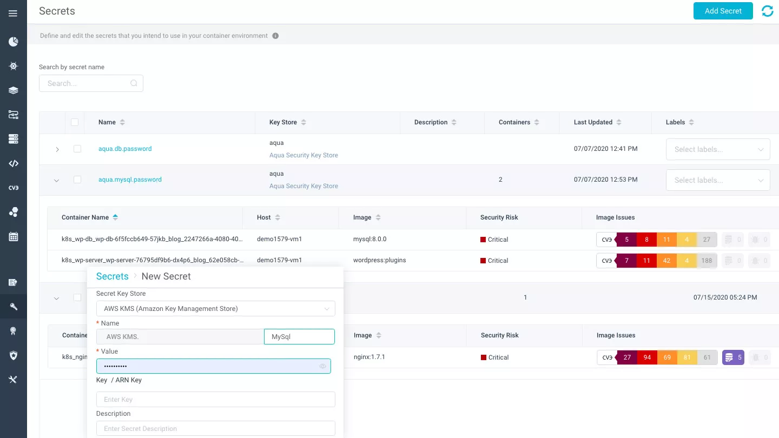
Task: Click the calendar icon in sidebar
Action: 14,236
